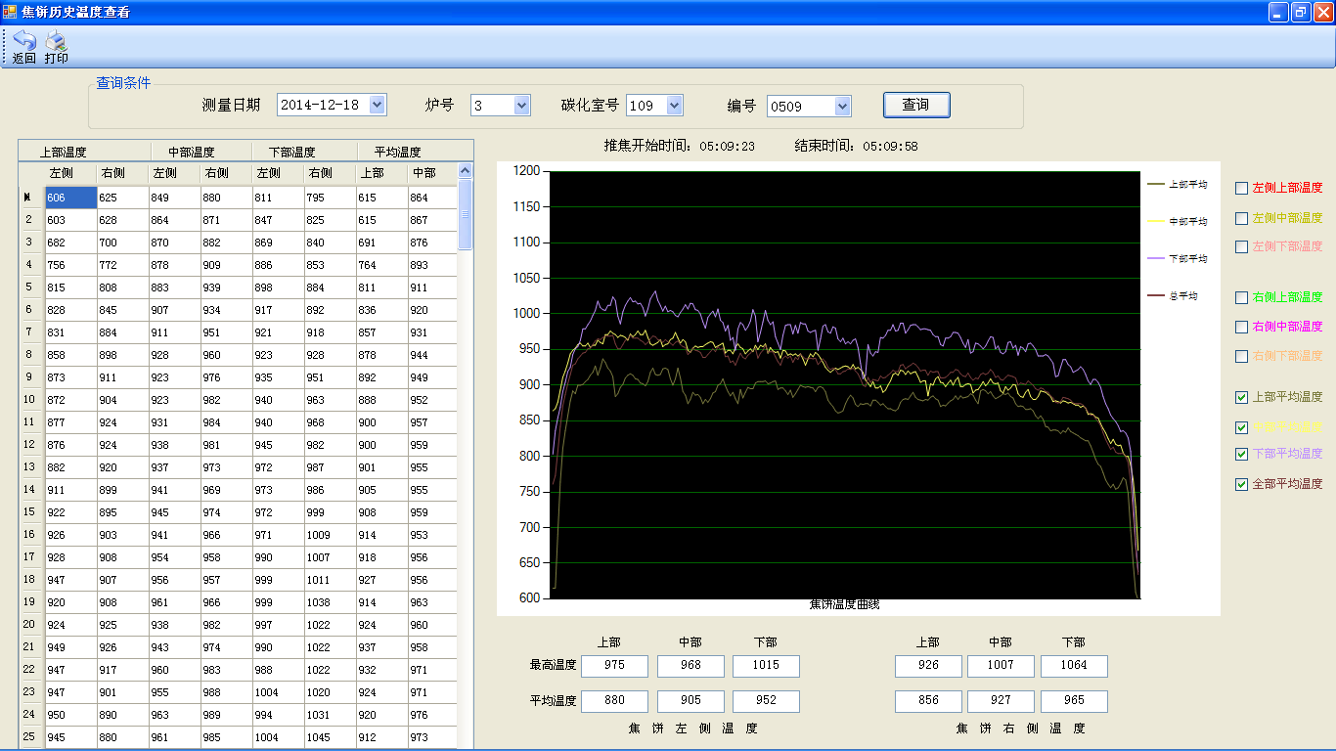
Task: Toggle 全部平均温度 checkbox
Action: coord(1242,484)
